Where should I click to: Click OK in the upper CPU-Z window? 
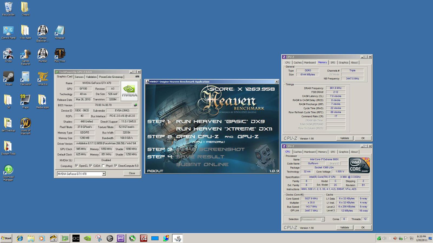363,138
